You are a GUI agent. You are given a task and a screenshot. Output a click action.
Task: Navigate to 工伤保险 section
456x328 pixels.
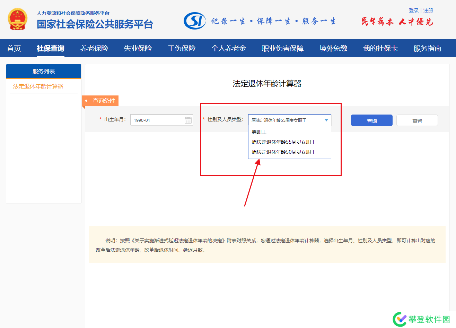coord(182,48)
